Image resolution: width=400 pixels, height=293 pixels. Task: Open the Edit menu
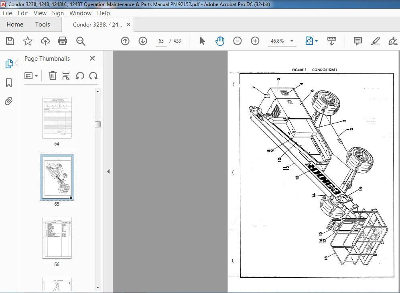[23, 13]
